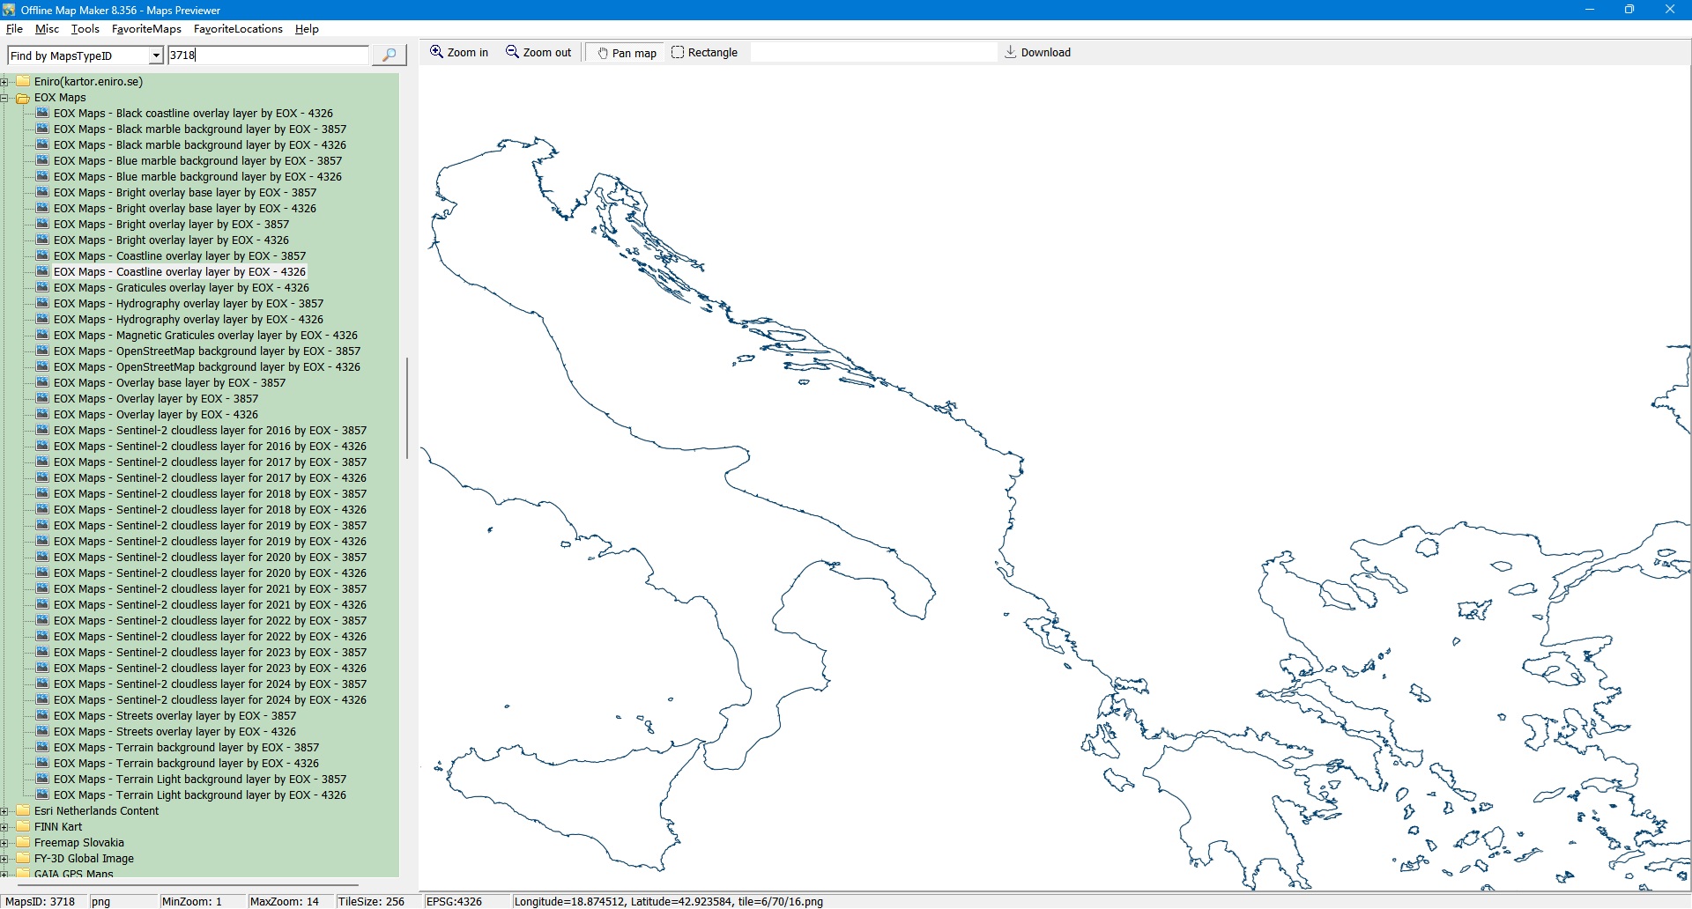Image resolution: width=1692 pixels, height=909 pixels.
Task: Click the FINN Kart folder icon
Action: tap(23, 827)
